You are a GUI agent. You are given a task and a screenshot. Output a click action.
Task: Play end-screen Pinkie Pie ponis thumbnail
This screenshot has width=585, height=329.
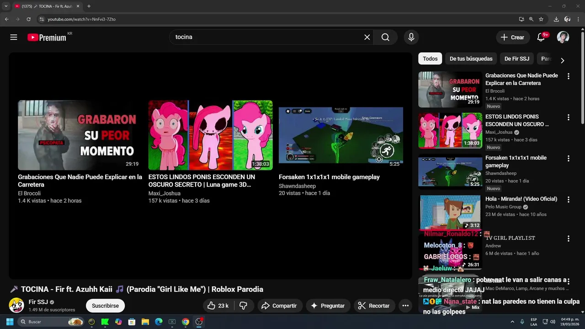(210, 135)
